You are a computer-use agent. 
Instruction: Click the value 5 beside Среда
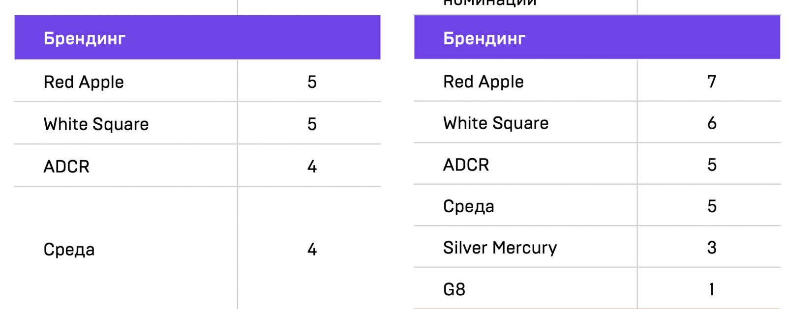pos(711,206)
